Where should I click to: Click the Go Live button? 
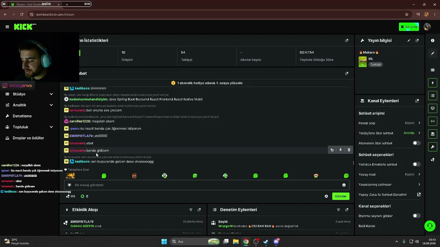coord(409,27)
